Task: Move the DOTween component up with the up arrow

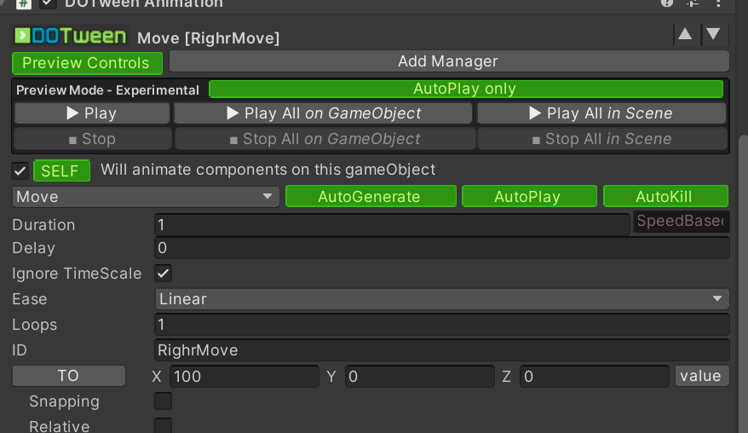Action: (x=686, y=34)
